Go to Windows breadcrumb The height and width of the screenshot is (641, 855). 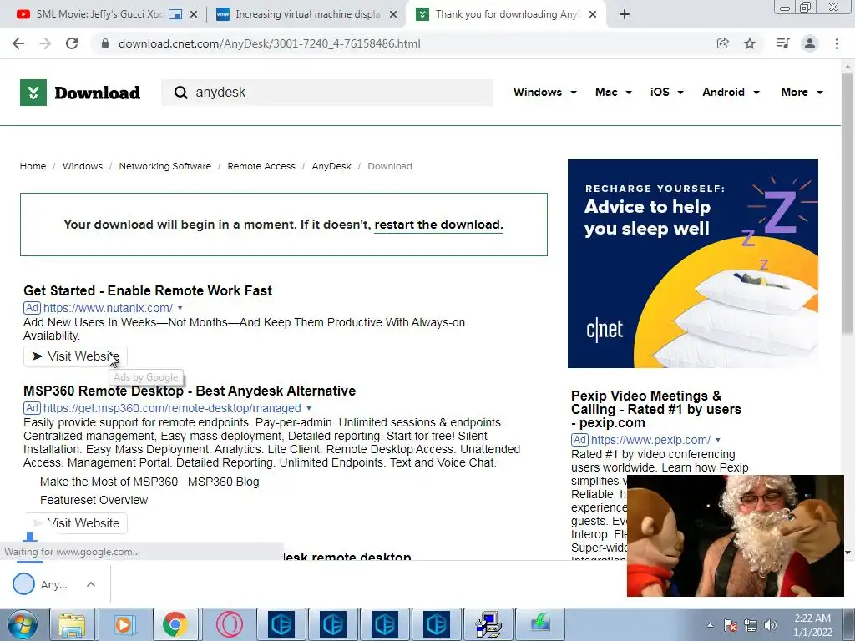click(83, 166)
